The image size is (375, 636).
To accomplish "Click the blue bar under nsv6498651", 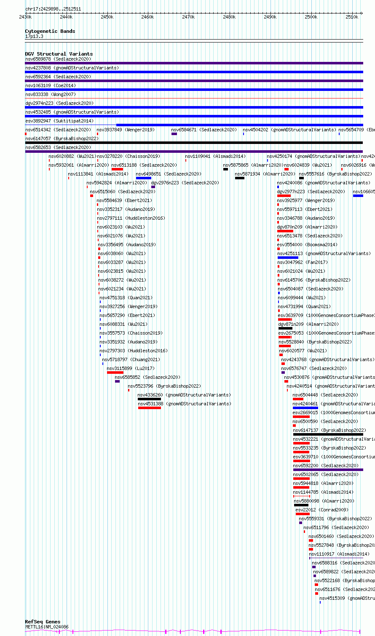I will 144,178.
